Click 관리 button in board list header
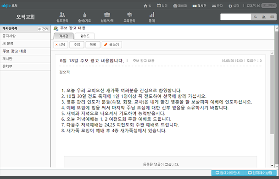The width and height of the screenshot is (279, 179). (43, 29)
